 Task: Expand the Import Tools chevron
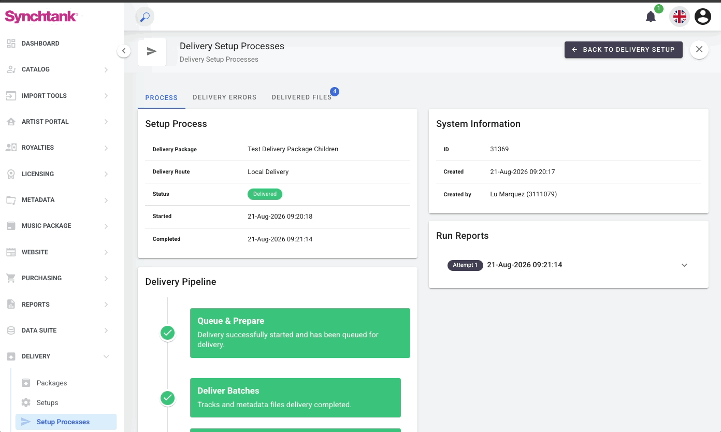[x=106, y=96]
